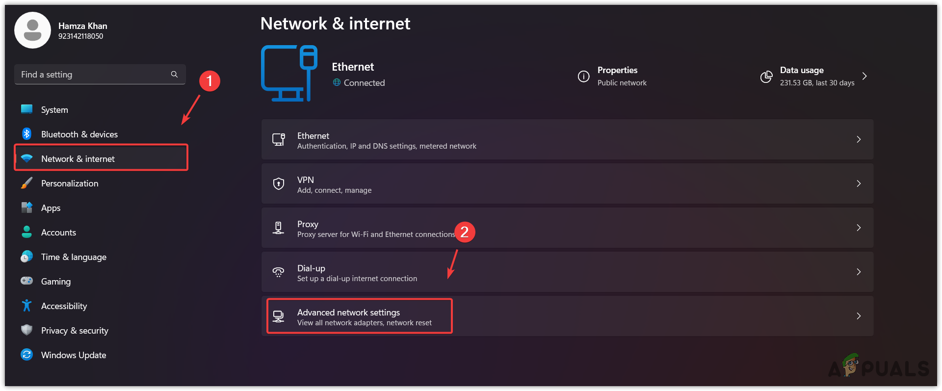Select Network & internet in the sidebar
The image size is (942, 391).
pos(78,158)
